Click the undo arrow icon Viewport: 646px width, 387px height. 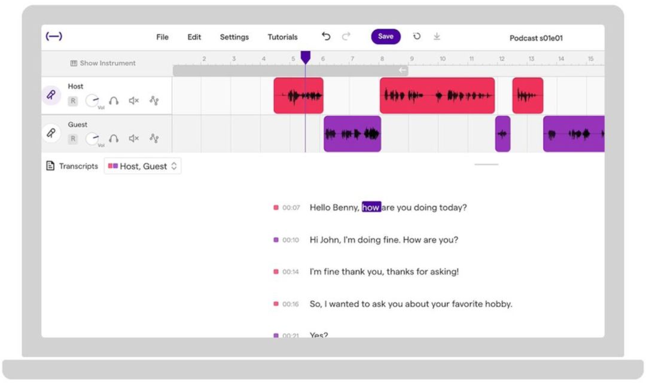pyautogui.click(x=326, y=36)
